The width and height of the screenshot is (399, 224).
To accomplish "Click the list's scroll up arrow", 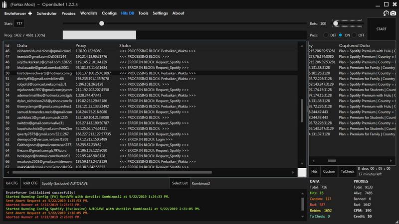I will coord(302,46).
